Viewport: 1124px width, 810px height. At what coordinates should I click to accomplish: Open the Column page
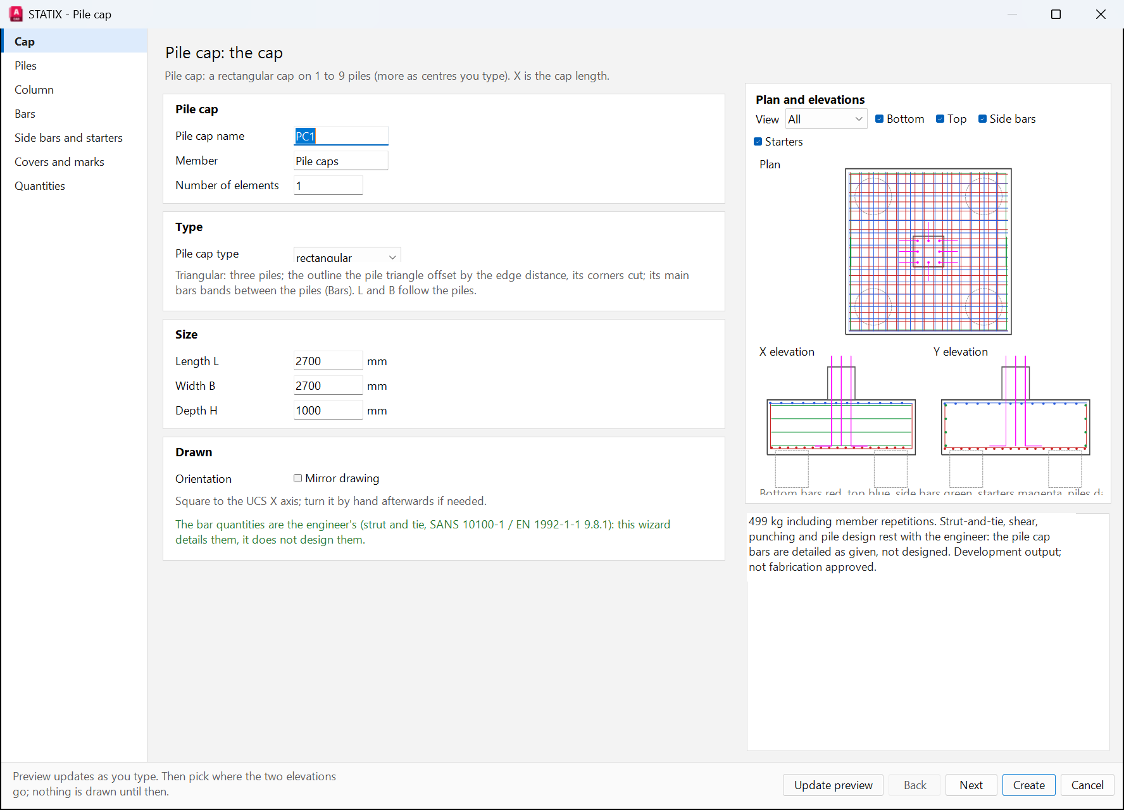pyautogui.click(x=74, y=89)
